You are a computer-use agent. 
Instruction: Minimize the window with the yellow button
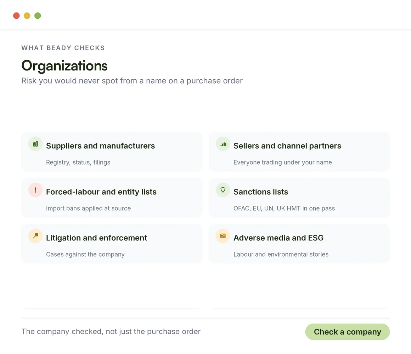(27, 16)
